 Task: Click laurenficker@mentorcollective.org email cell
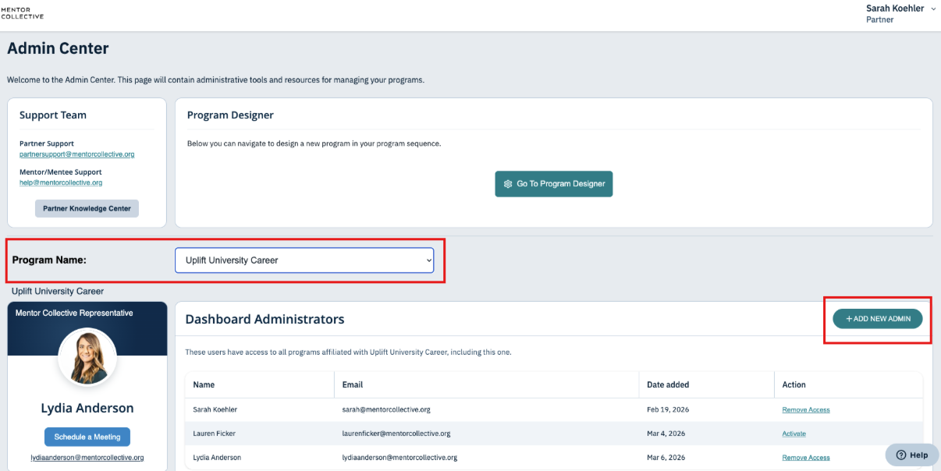tap(396, 434)
